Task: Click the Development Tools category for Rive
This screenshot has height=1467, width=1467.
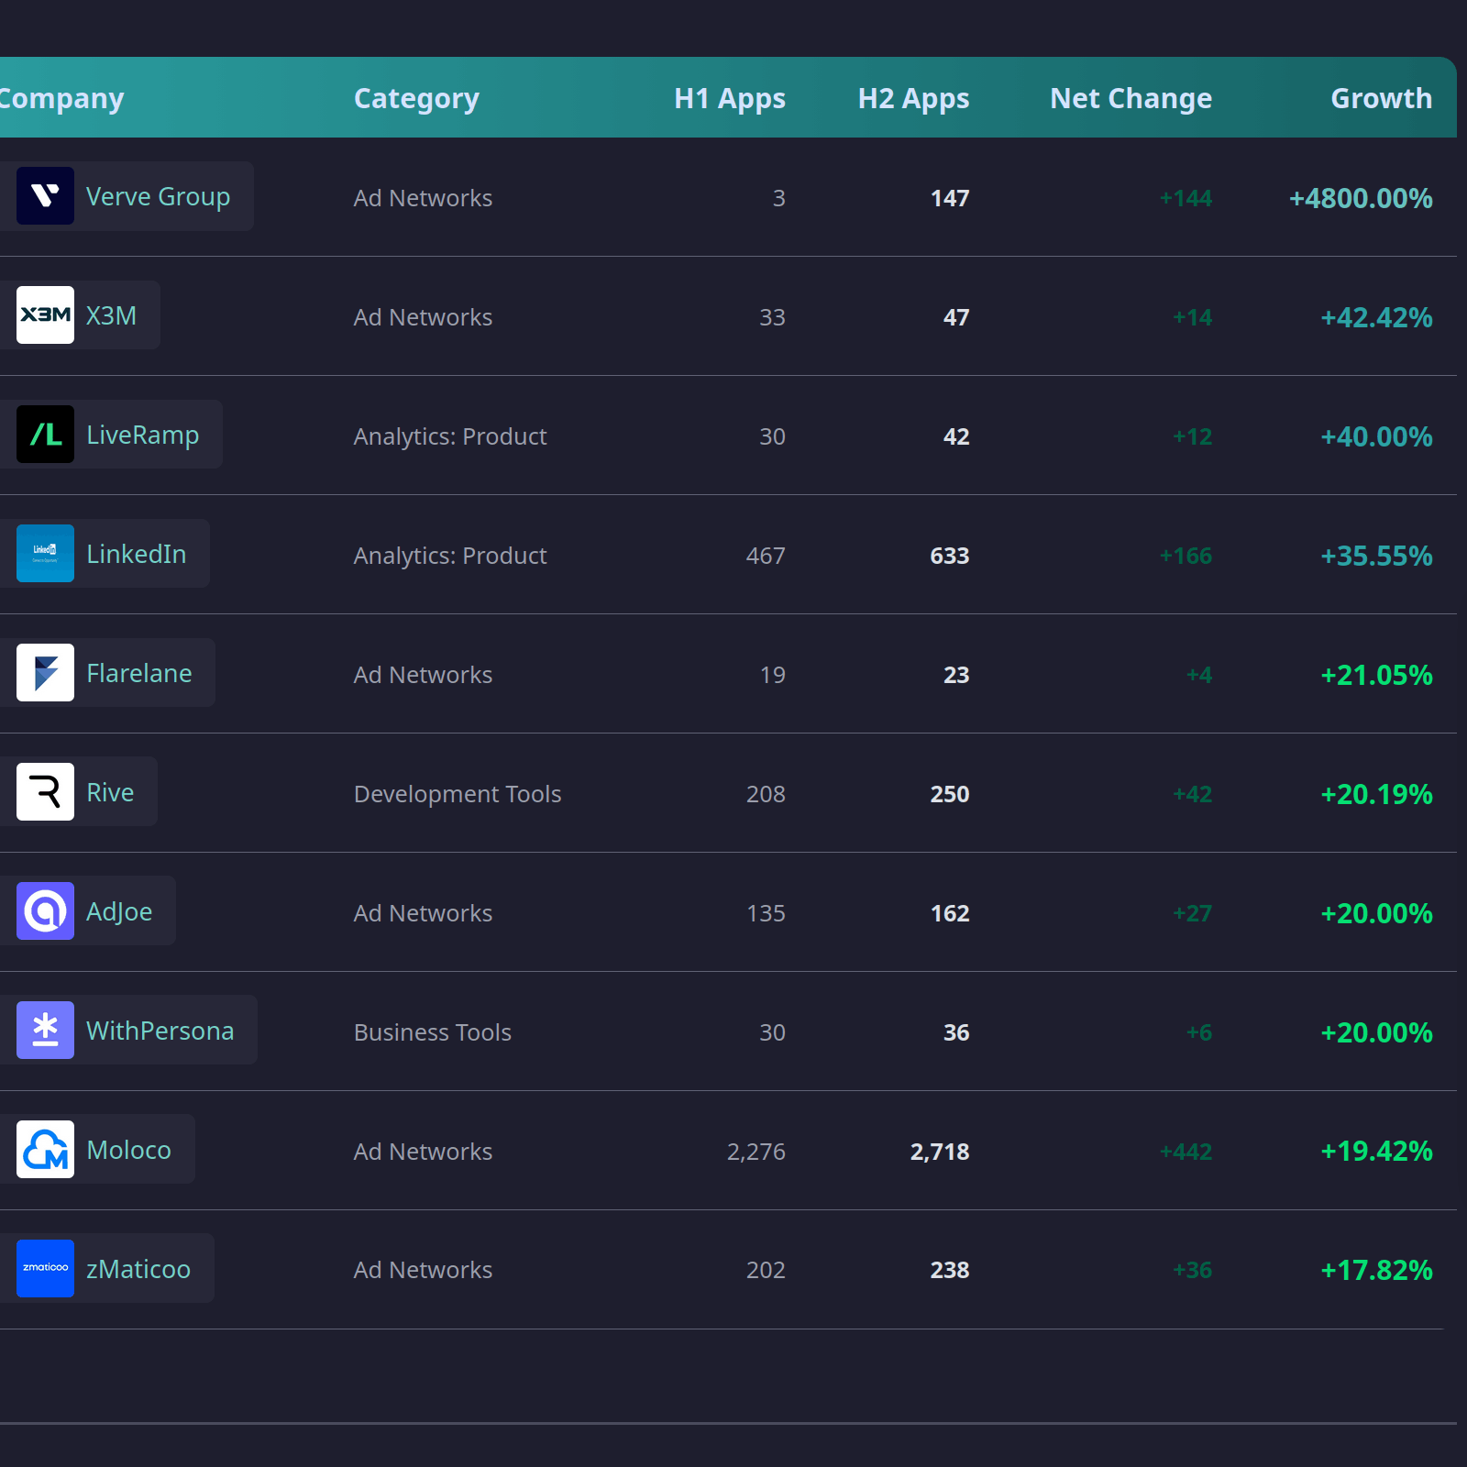Action: tap(458, 794)
